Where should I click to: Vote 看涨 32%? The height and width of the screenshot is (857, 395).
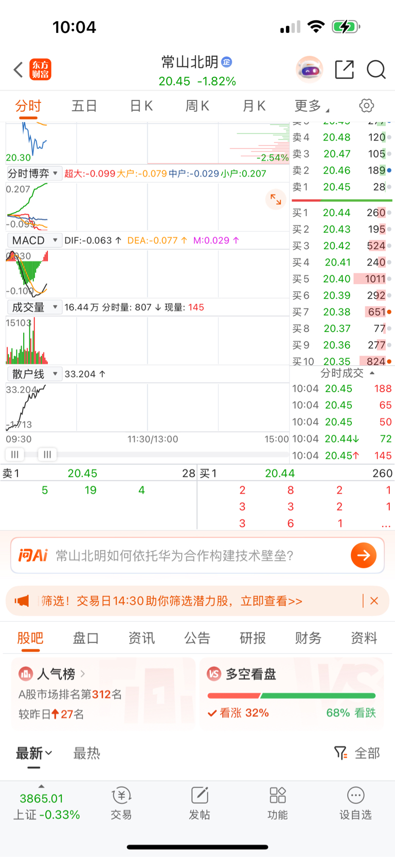238,713
